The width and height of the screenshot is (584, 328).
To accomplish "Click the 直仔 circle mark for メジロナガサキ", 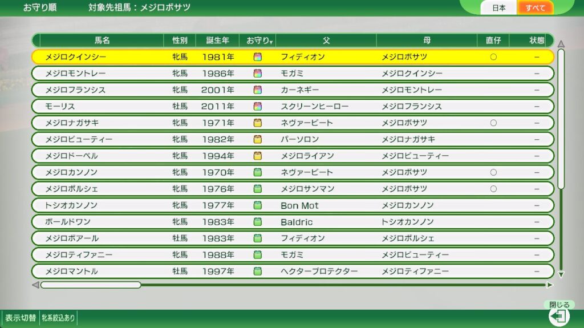I will 493,123.
